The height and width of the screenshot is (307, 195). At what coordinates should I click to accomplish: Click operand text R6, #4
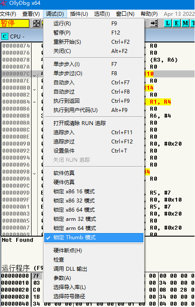point(160,116)
